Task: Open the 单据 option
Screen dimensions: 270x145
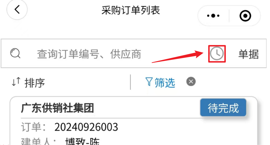Action: (248, 54)
